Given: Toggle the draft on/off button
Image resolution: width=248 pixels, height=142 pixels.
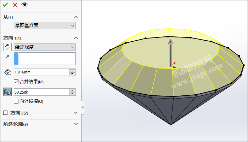Looking at the screenshot, I should pyautogui.click(x=7, y=92).
